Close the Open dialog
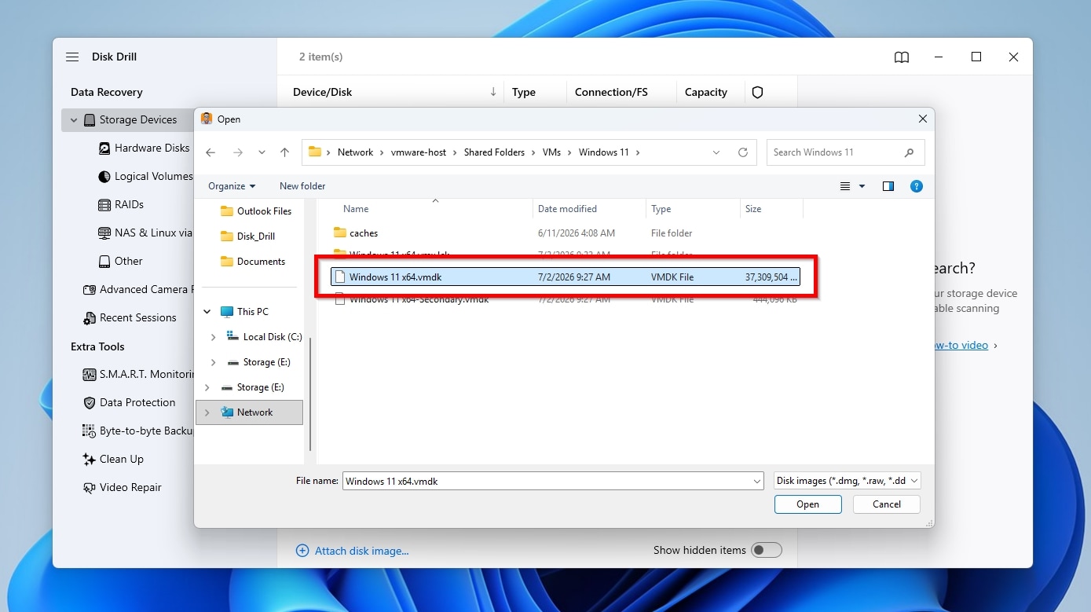The image size is (1091, 612). tap(922, 119)
